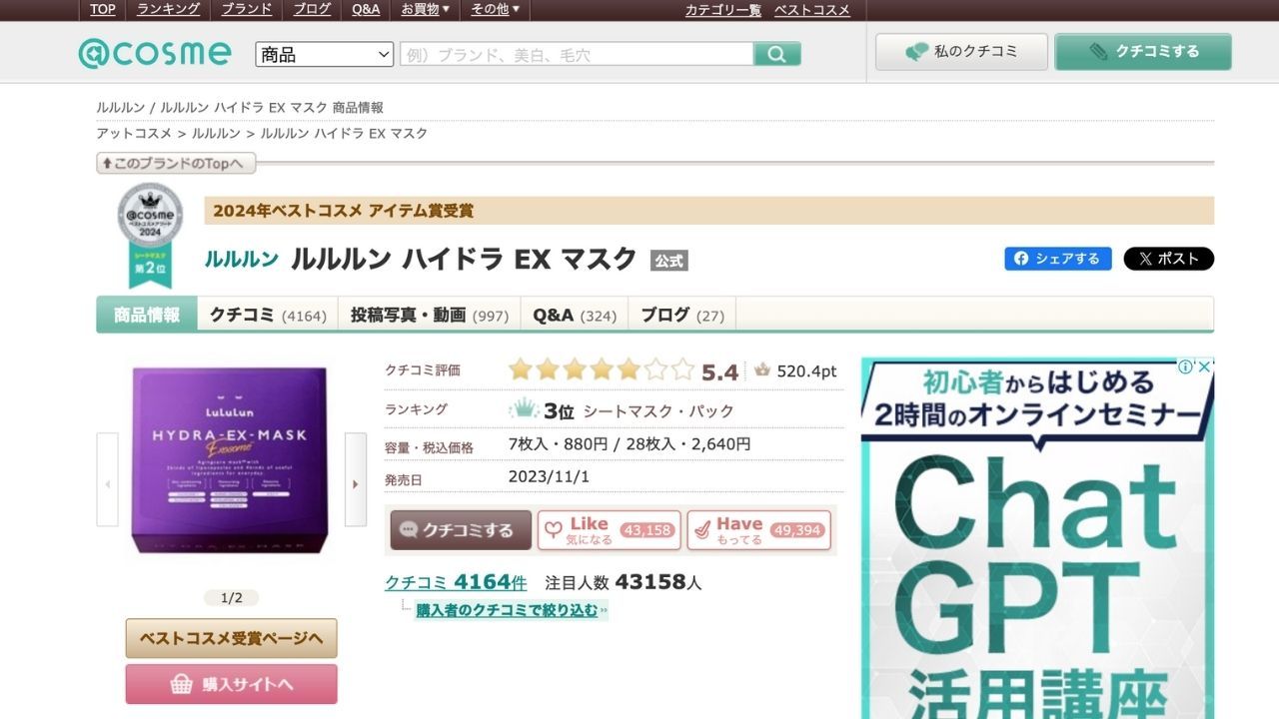
Task: Open アットコスメ breadcrumb link
Action: 134,133
